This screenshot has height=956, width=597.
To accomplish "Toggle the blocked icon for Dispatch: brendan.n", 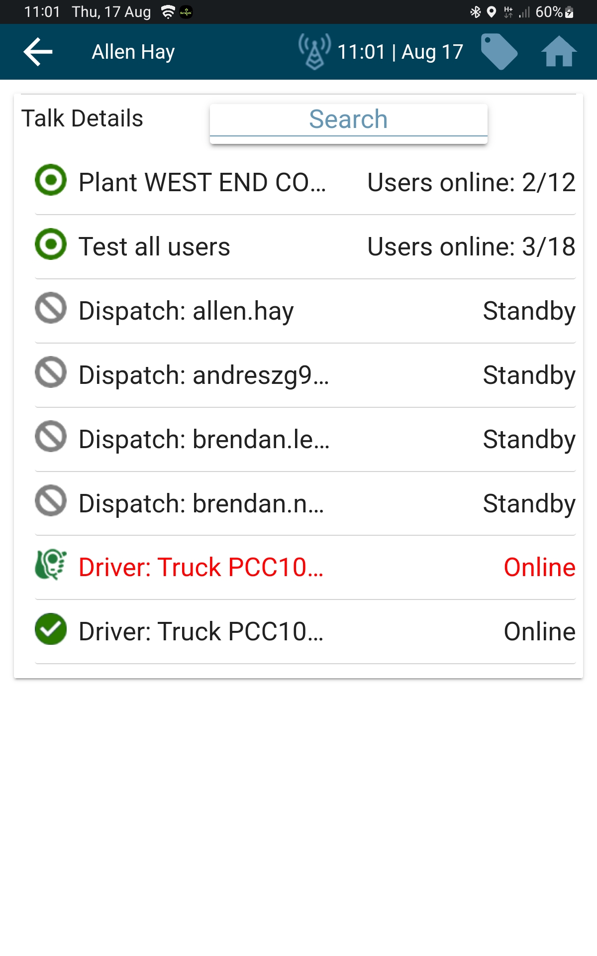I will 51,501.
